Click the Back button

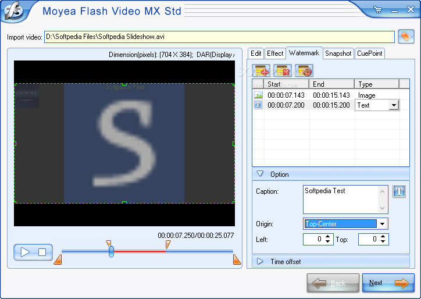tap(333, 283)
